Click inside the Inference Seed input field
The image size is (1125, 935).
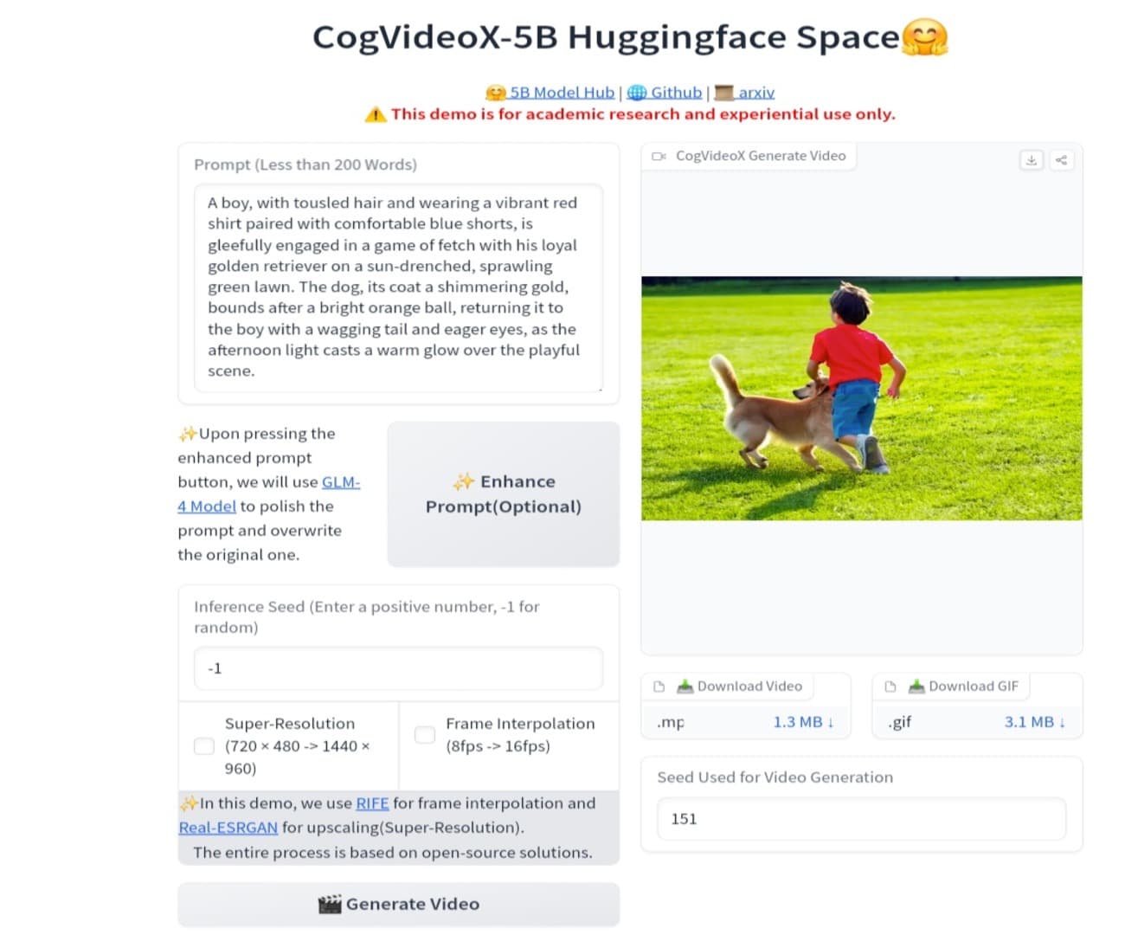[397, 667]
